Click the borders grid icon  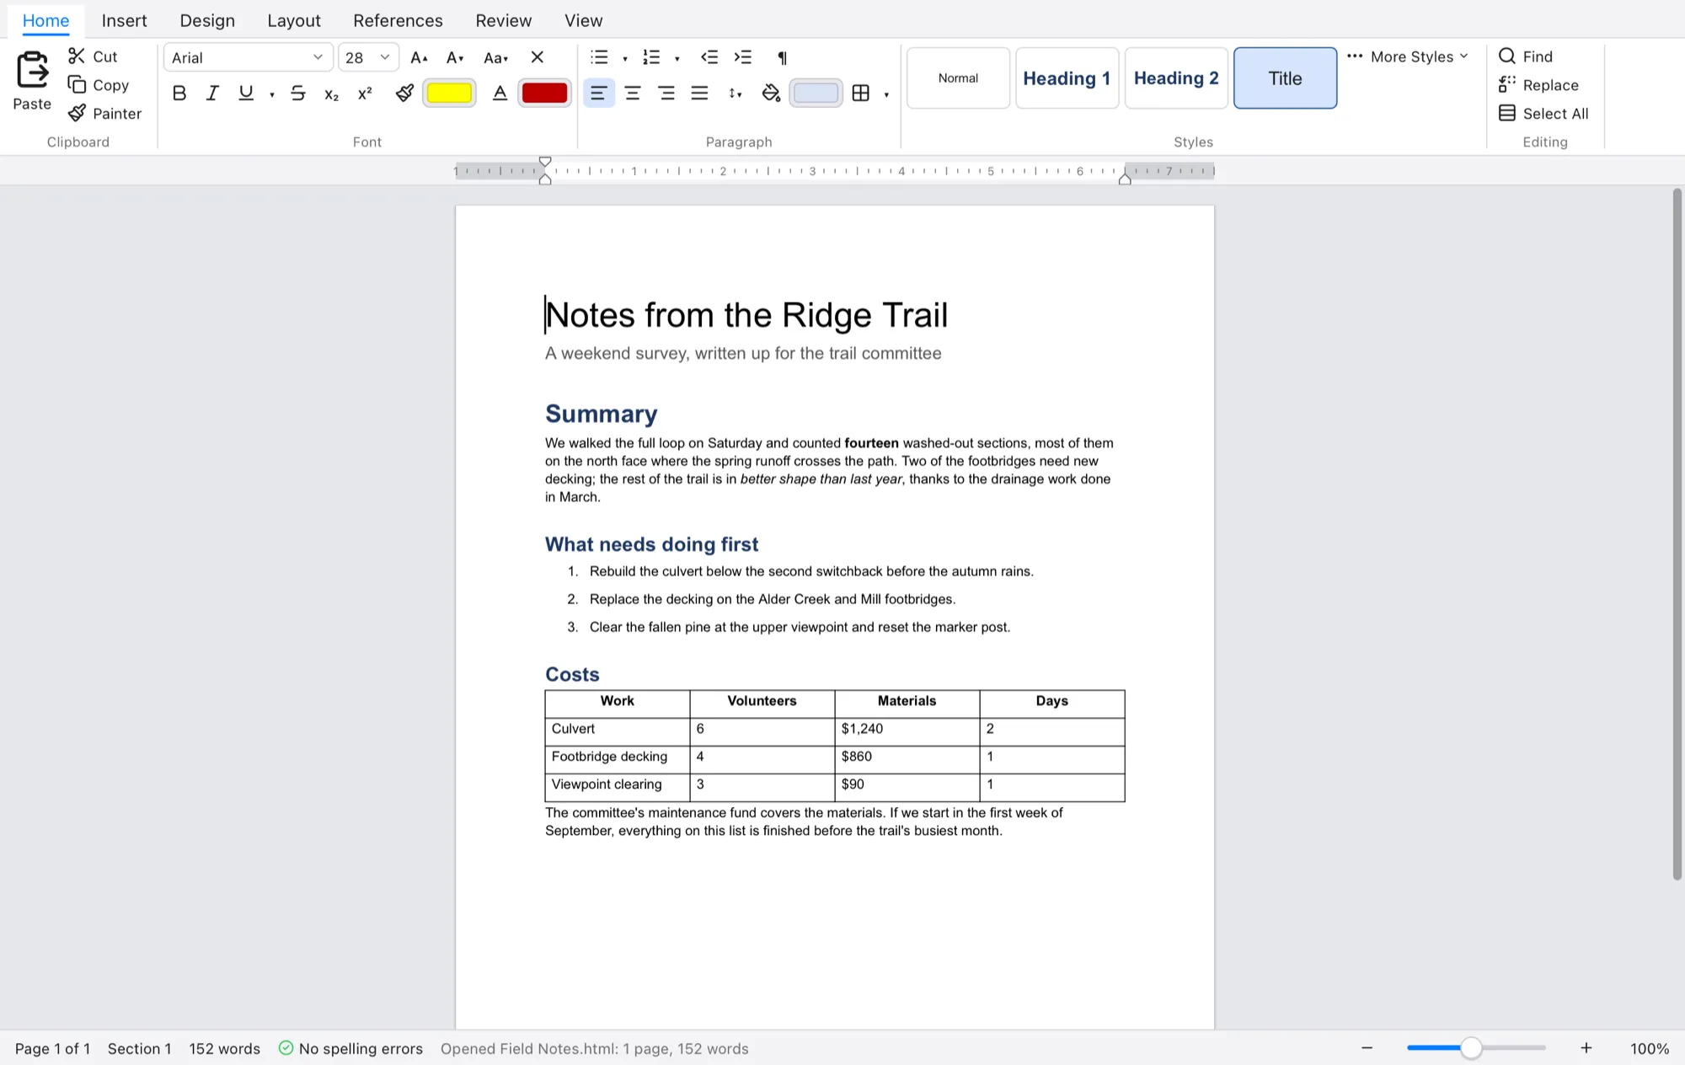[861, 94]
